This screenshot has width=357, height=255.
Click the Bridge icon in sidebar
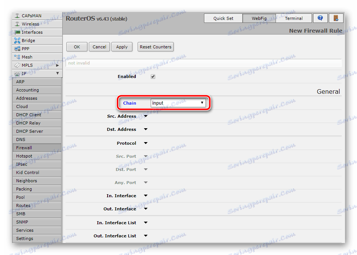17,40
